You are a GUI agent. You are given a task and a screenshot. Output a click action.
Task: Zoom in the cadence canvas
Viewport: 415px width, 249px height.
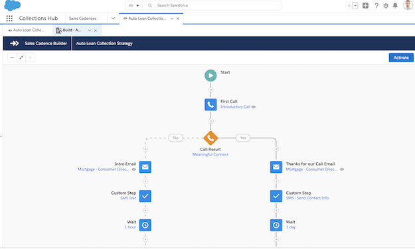point(30,58)
